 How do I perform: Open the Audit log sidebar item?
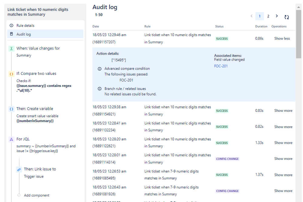pos(45,34)
